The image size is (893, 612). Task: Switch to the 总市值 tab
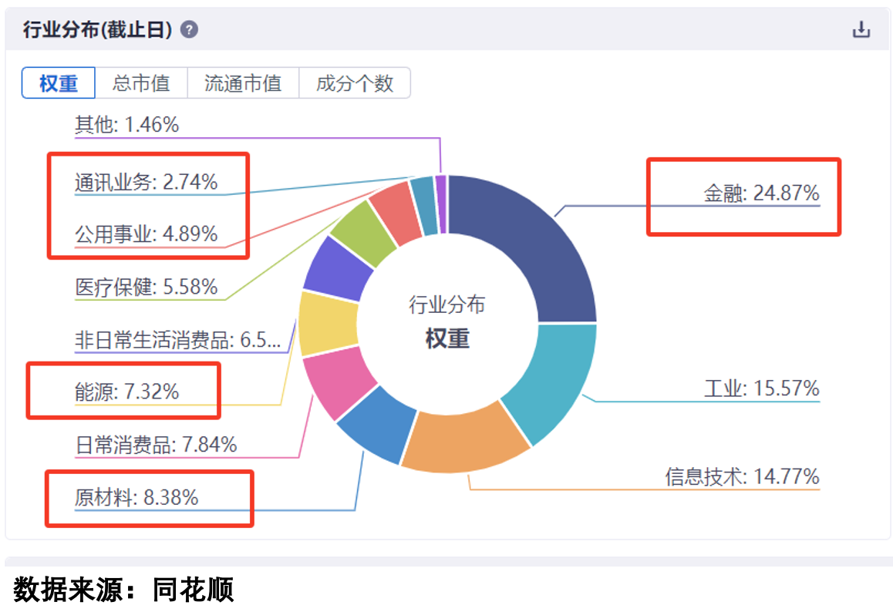141,83
